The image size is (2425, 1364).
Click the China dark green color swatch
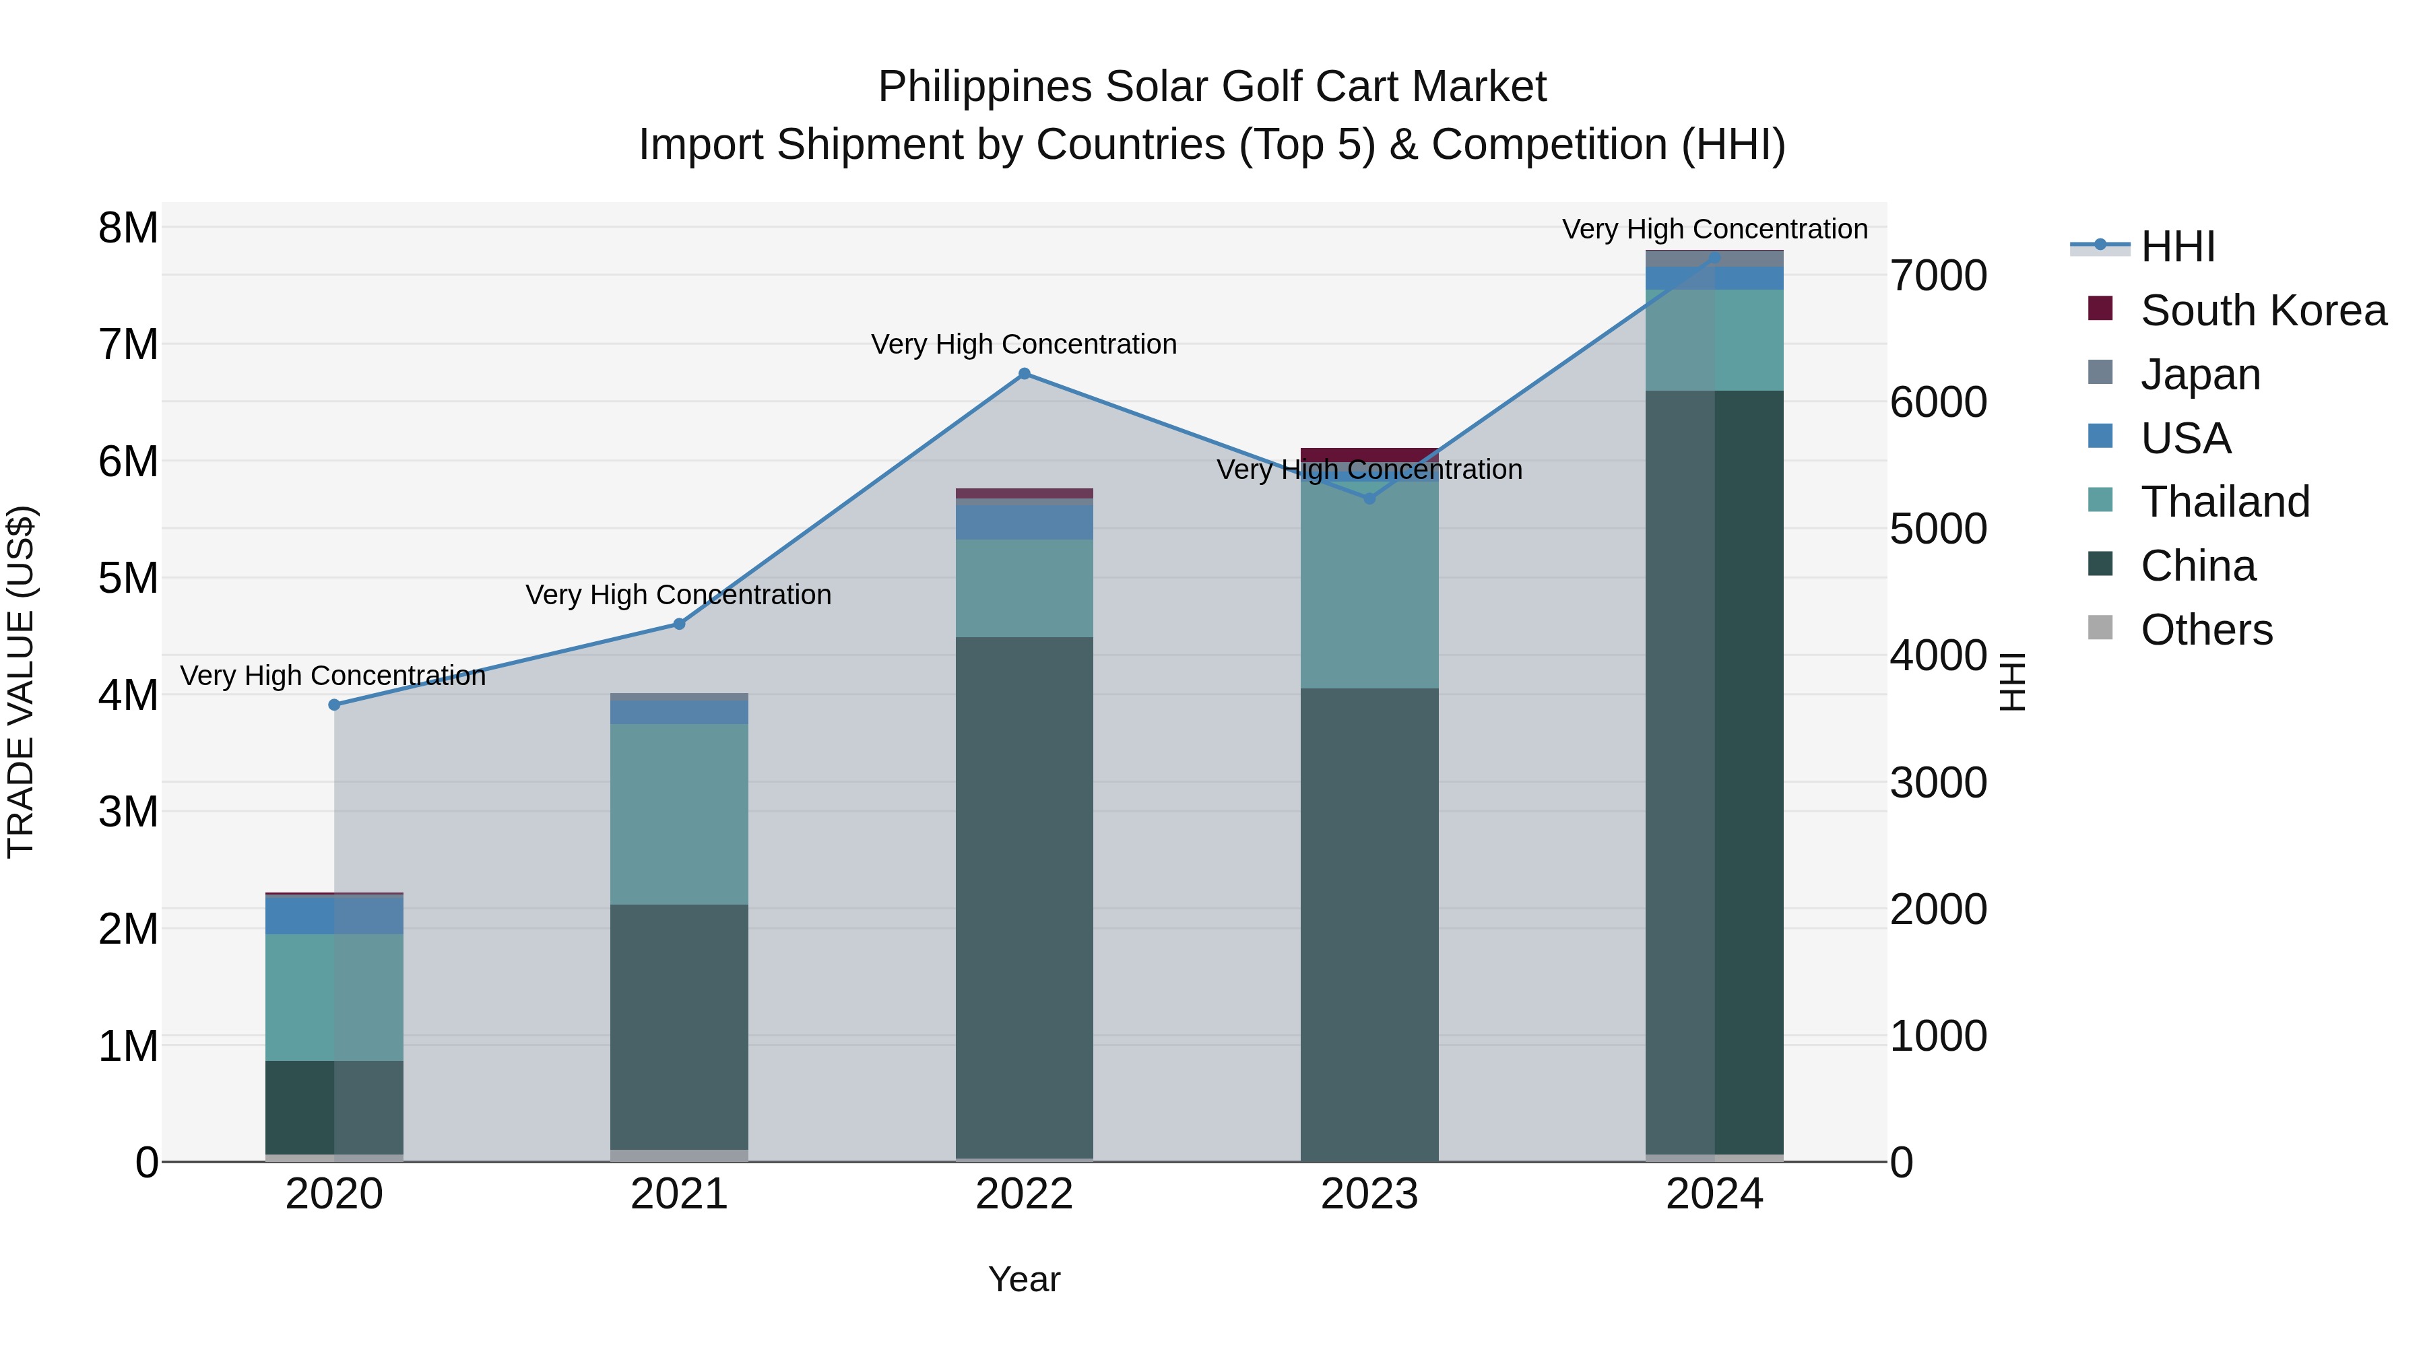click(x=2100, y=563)
